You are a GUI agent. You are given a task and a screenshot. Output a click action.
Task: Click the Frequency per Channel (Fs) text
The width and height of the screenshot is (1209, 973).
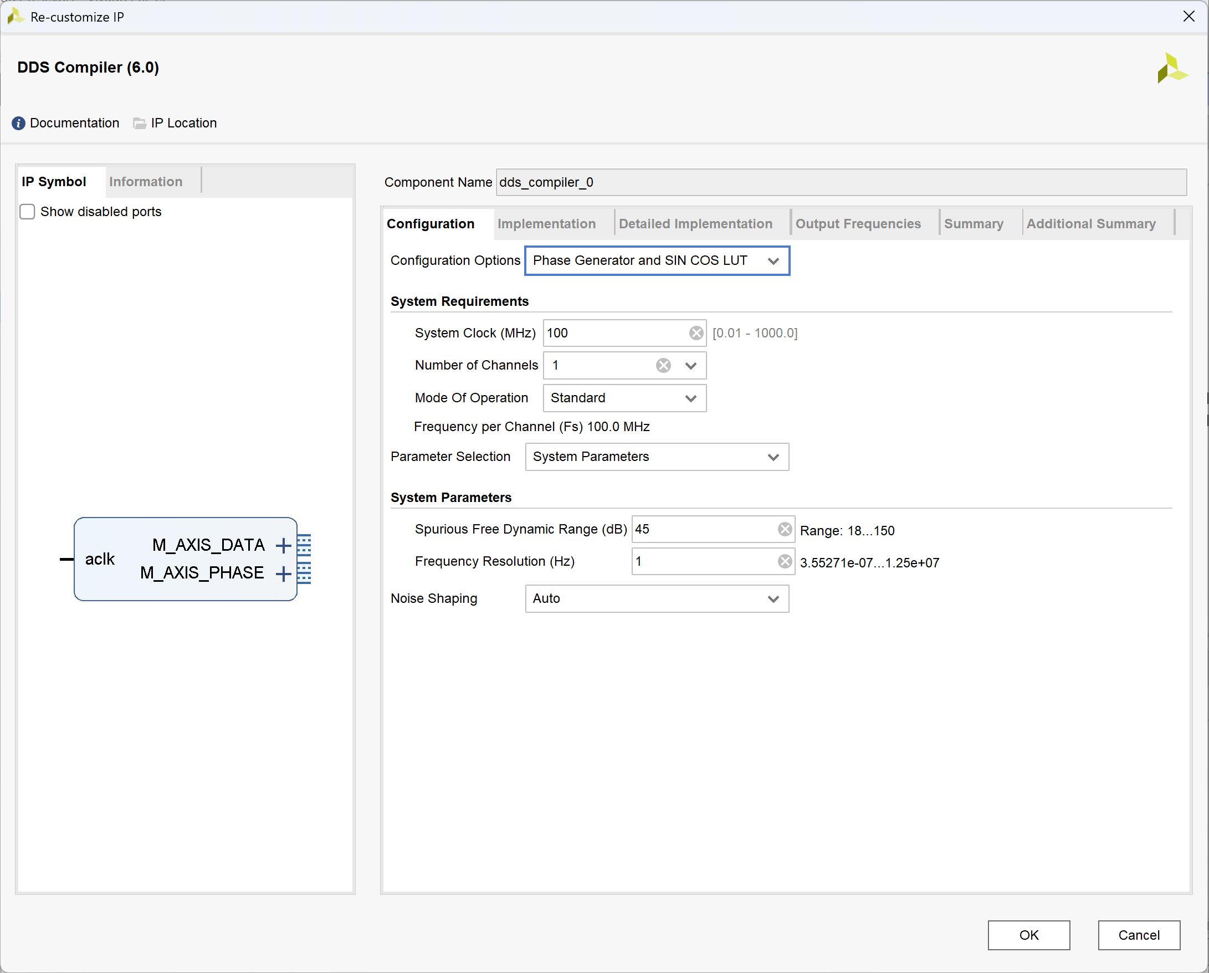531,427
